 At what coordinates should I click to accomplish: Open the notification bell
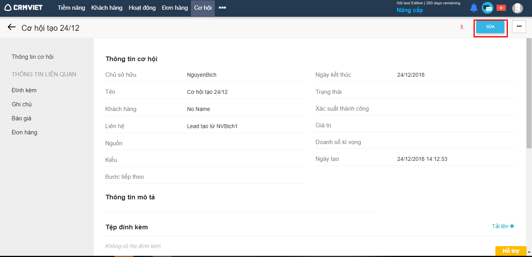pos(474,8)
